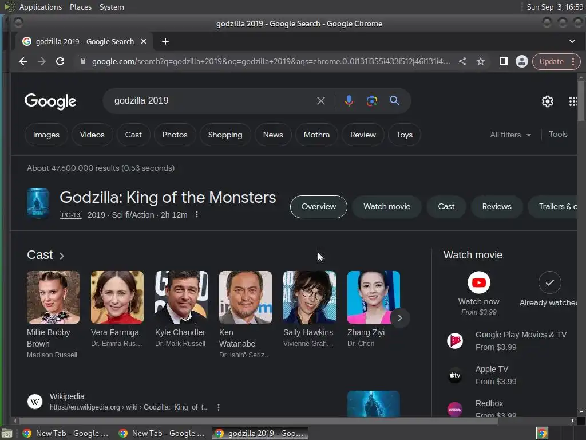Go to Google homepage via logo
This screenshot has height=440, width=586.
coord(50,101)
